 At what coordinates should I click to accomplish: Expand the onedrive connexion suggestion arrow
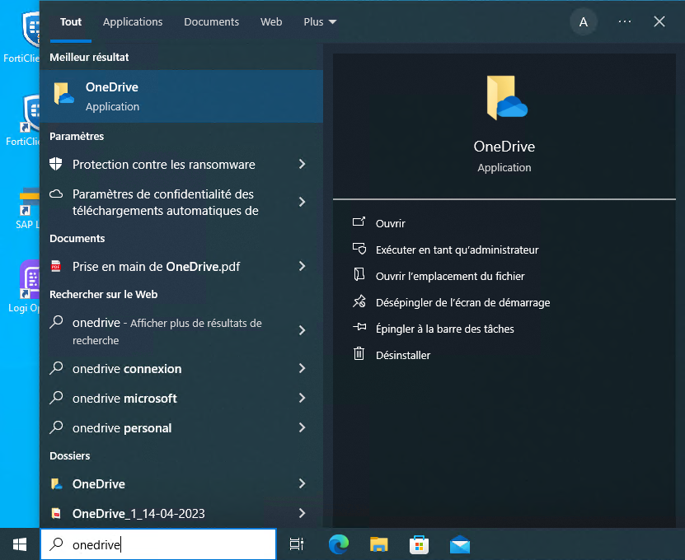(x=302, y=369)
